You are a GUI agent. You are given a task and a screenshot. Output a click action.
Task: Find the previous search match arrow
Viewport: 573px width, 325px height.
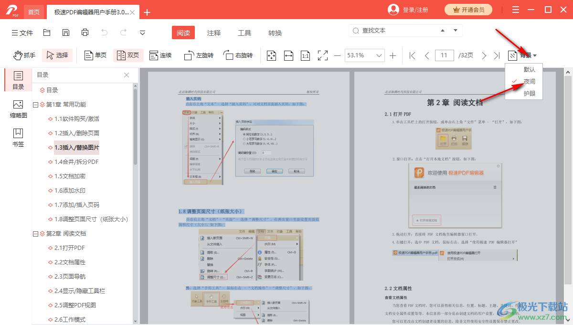coord(443,31)
